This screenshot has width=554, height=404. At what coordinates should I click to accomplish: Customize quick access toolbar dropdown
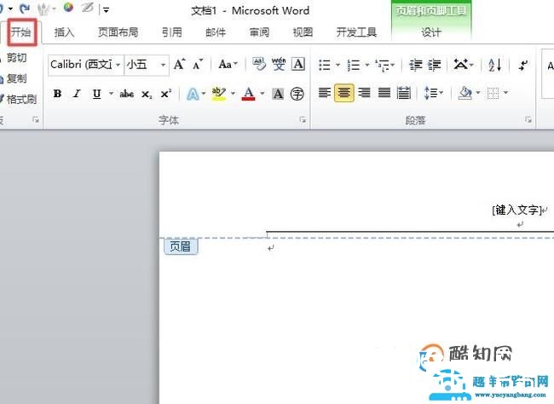click(x=106, y=10)
